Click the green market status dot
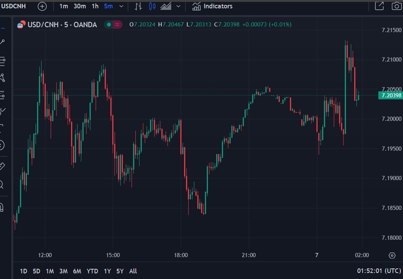 (109, 25)
